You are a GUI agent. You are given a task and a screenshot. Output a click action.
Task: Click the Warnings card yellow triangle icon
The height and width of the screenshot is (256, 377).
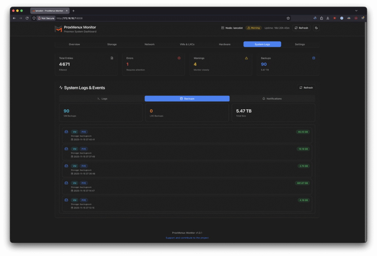(x=246, y=58)
